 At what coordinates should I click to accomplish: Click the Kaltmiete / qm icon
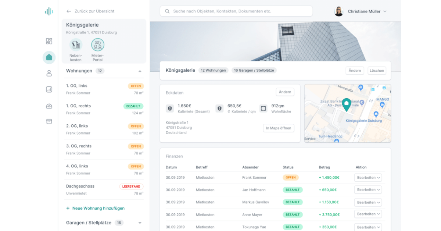click(219, 109)
